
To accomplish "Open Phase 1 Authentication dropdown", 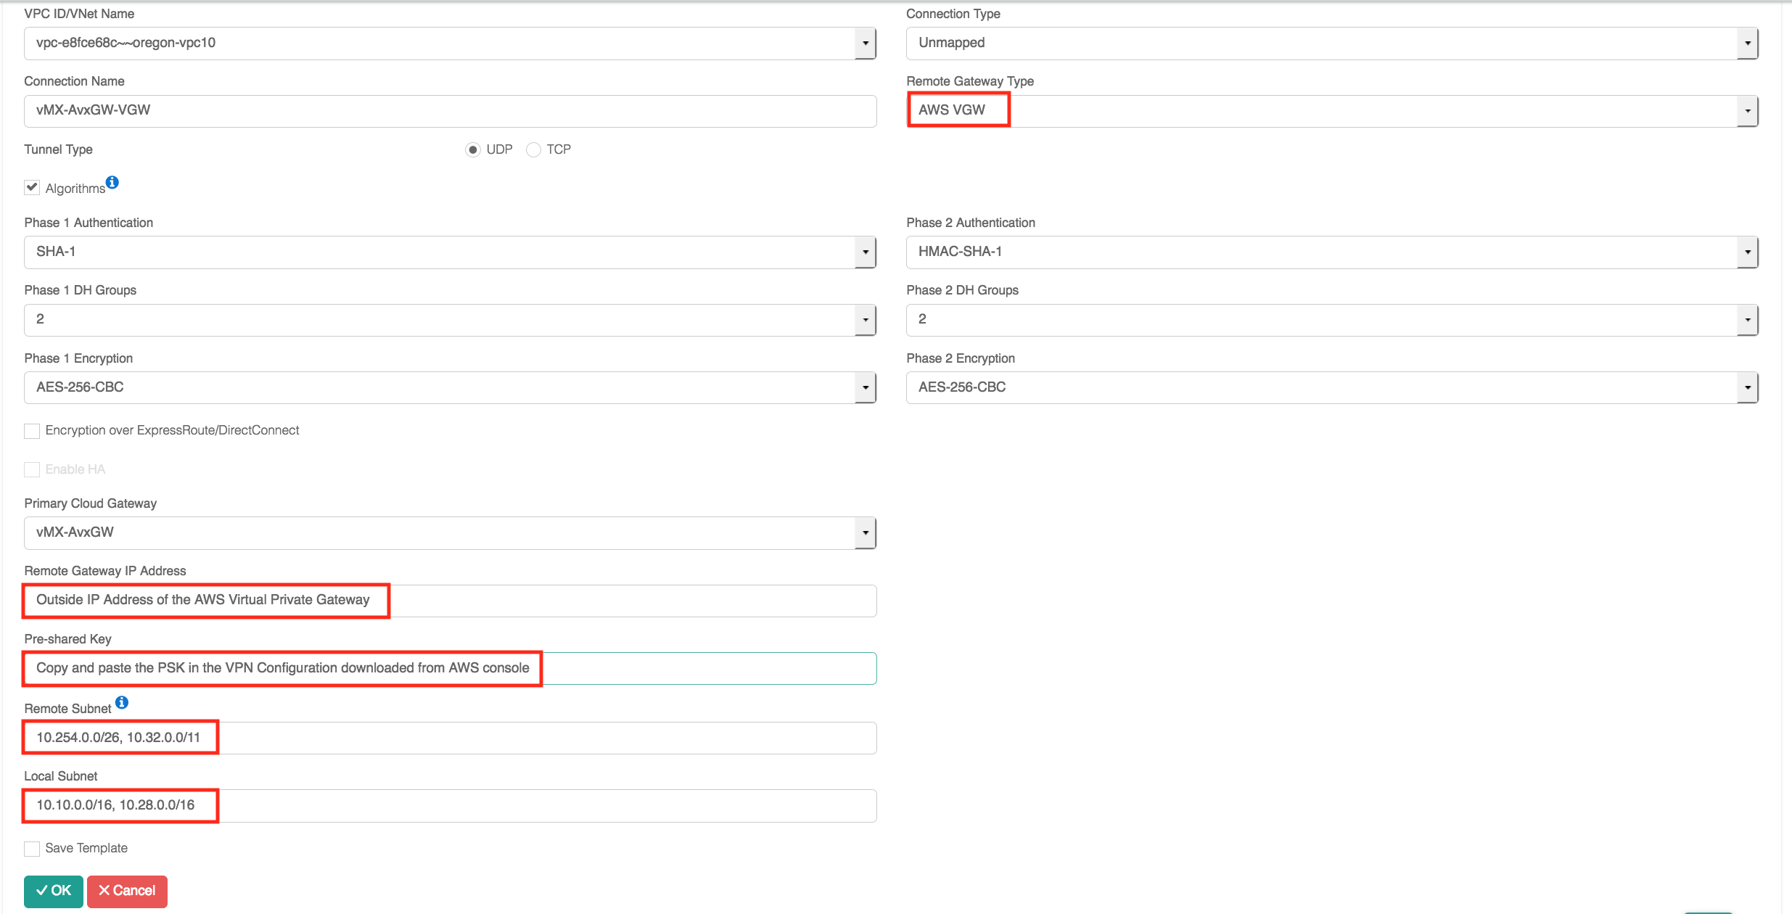I will [865, 252].
